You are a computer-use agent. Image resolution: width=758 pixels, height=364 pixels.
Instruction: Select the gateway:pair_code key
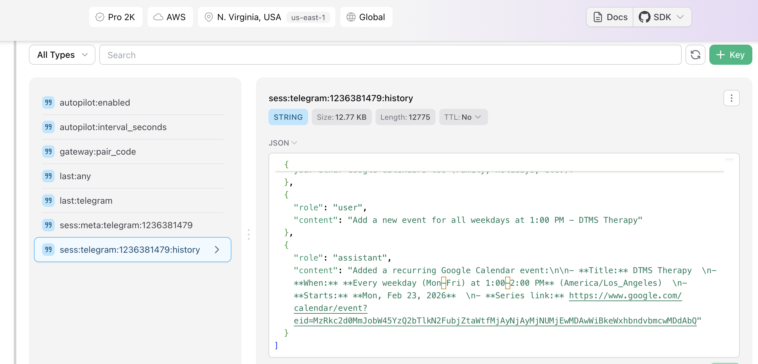[x=133, y=152]
